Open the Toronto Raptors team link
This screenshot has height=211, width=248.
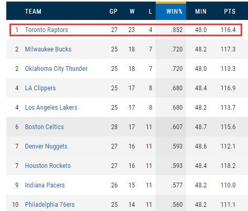coord(47,30)
